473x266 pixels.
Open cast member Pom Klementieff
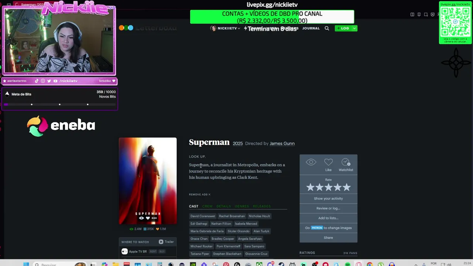point(228,246)
